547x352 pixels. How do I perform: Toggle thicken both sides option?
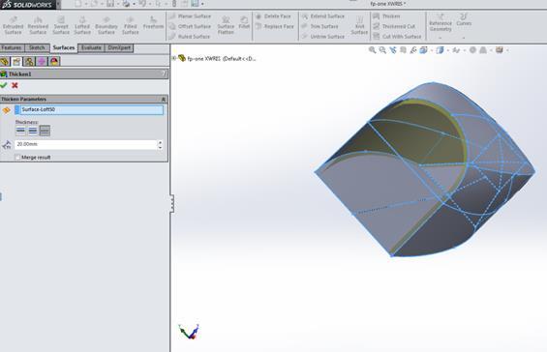(x=33, y=131)
